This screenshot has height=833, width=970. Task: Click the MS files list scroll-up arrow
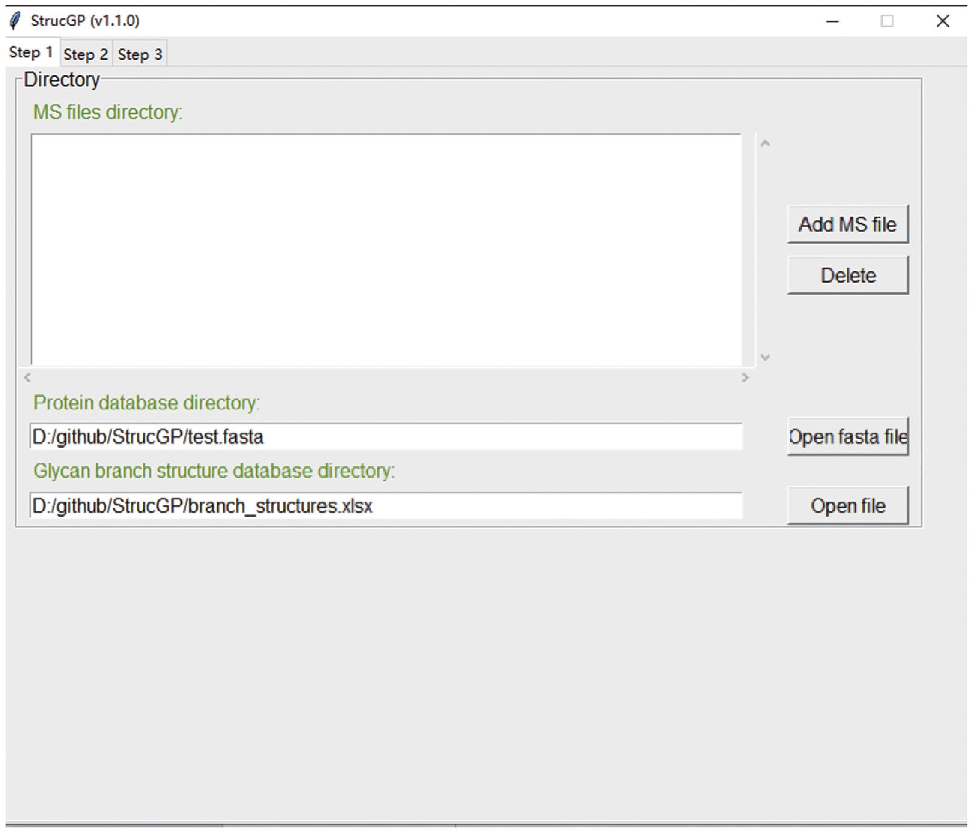pyautogui.click(x=765, y=144)
